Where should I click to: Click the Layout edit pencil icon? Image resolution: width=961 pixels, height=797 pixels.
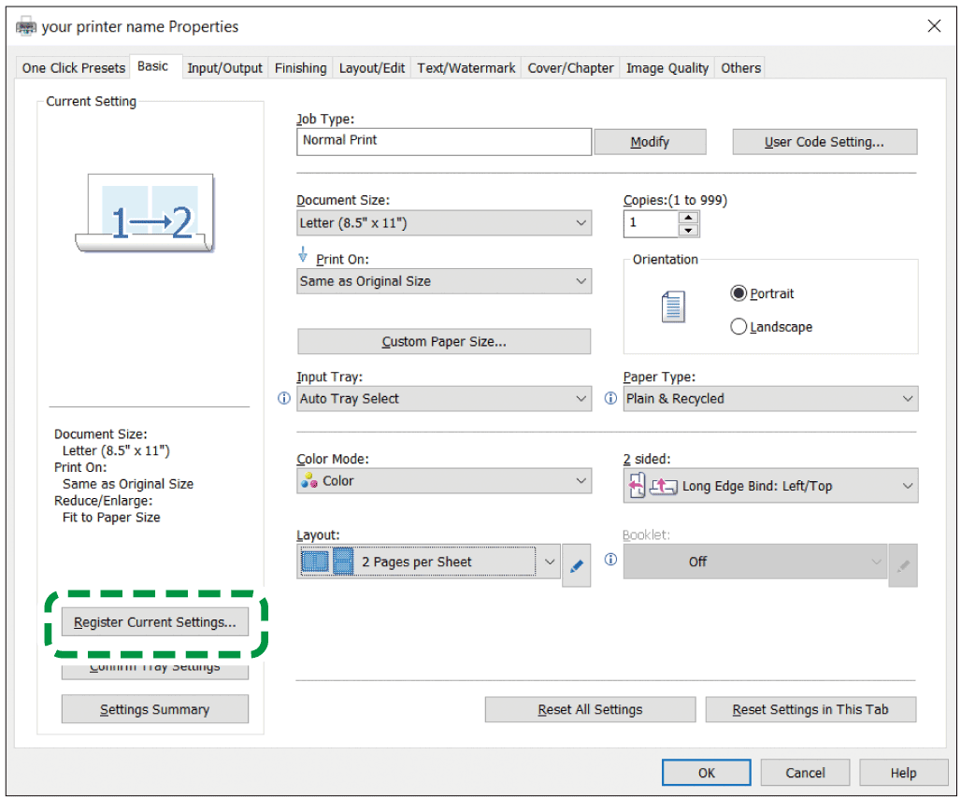coord(577,565)
